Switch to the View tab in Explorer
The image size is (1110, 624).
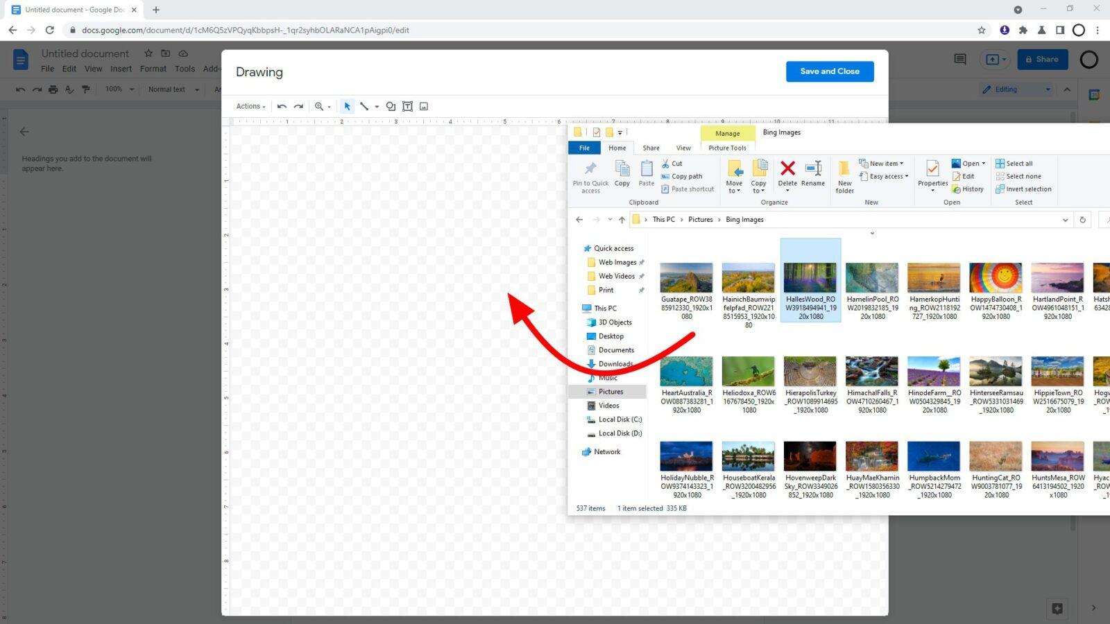(683, 148)
